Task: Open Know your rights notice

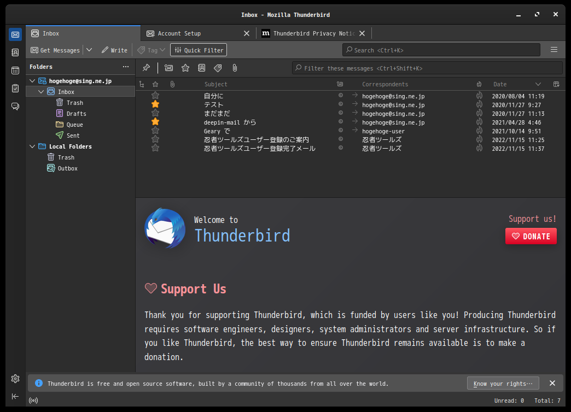Action: coord(503,383)
